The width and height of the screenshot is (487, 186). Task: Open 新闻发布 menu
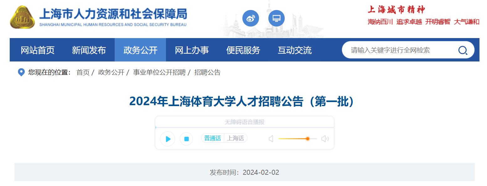(x=89, y=50)
